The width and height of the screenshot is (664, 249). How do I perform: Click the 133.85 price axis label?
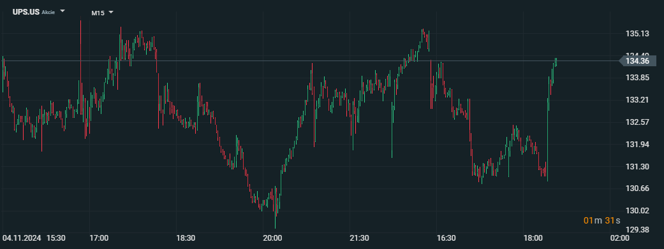[x=637, y=78]
